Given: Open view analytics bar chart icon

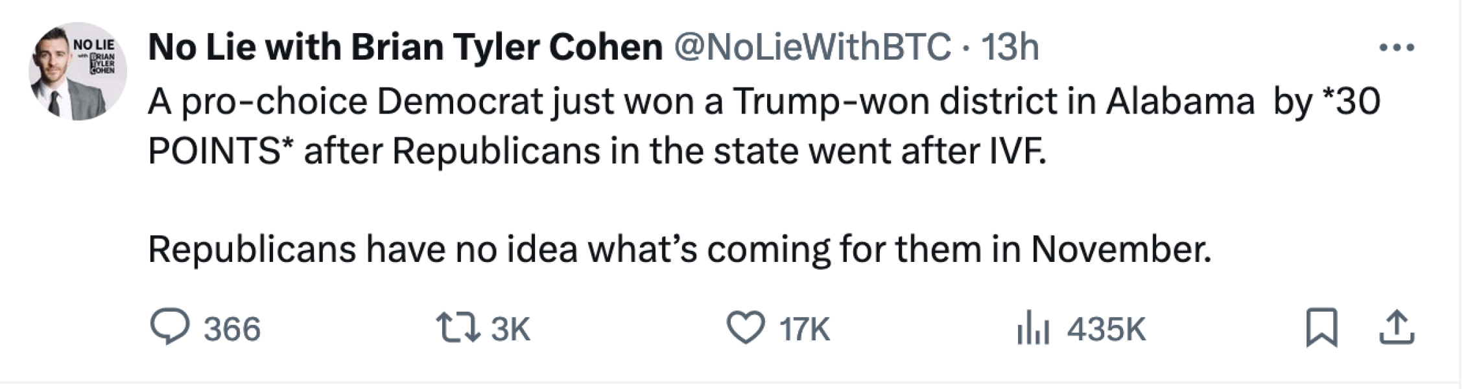Looking at the screenshot, I should click(1032, 327).
